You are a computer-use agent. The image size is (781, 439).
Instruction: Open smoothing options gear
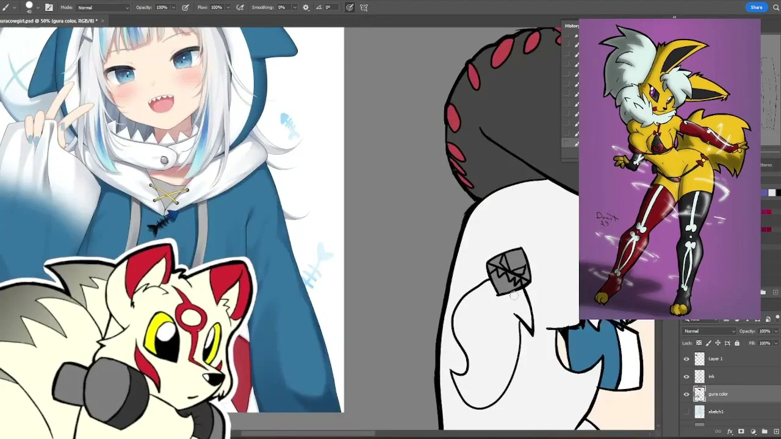coord(306,7)
